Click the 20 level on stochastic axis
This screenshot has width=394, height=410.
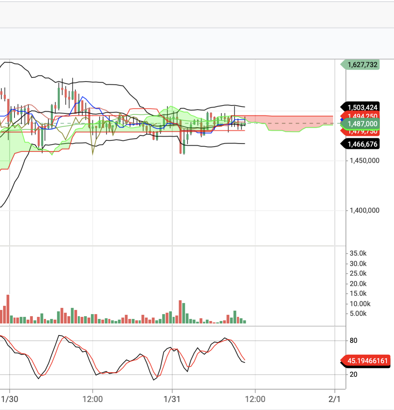(x=353, y=374)
